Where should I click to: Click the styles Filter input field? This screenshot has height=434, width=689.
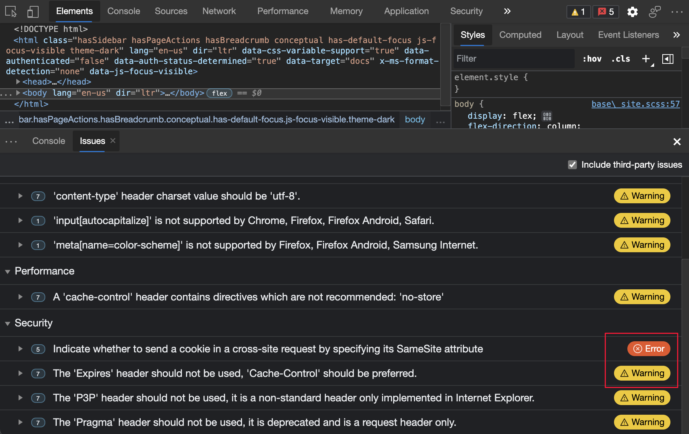[513, 59]
